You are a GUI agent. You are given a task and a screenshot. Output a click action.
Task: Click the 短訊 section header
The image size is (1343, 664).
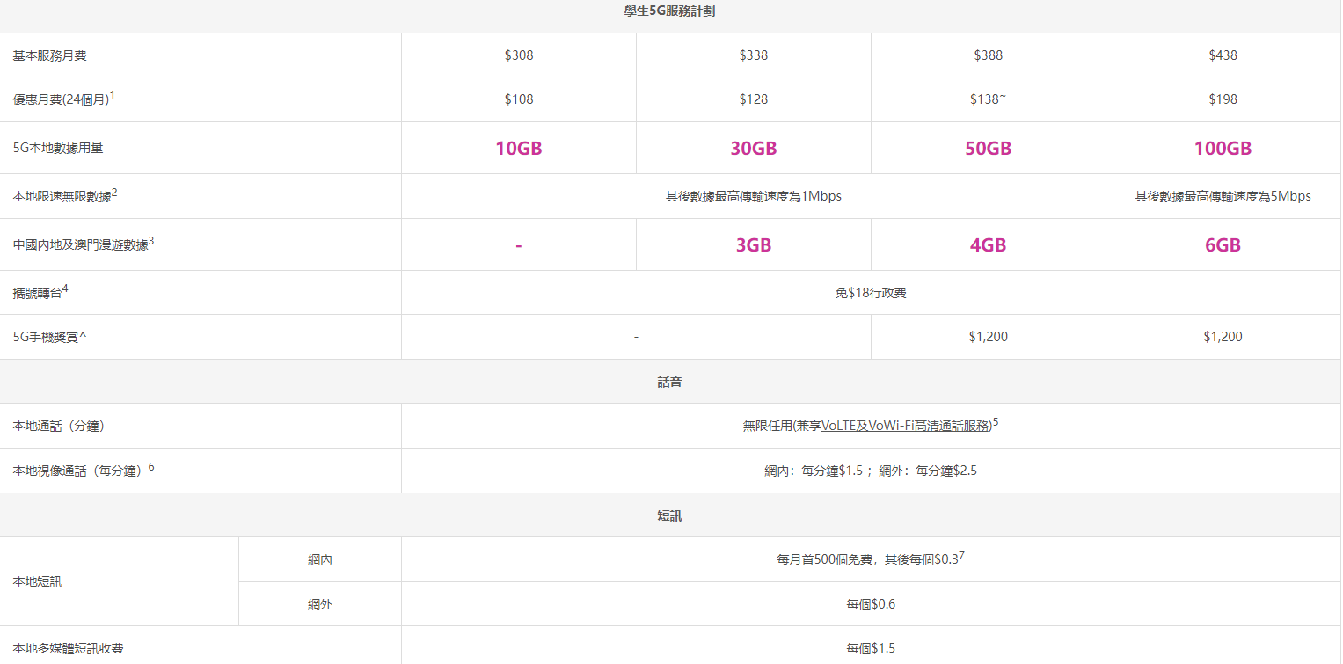point(669,515)
